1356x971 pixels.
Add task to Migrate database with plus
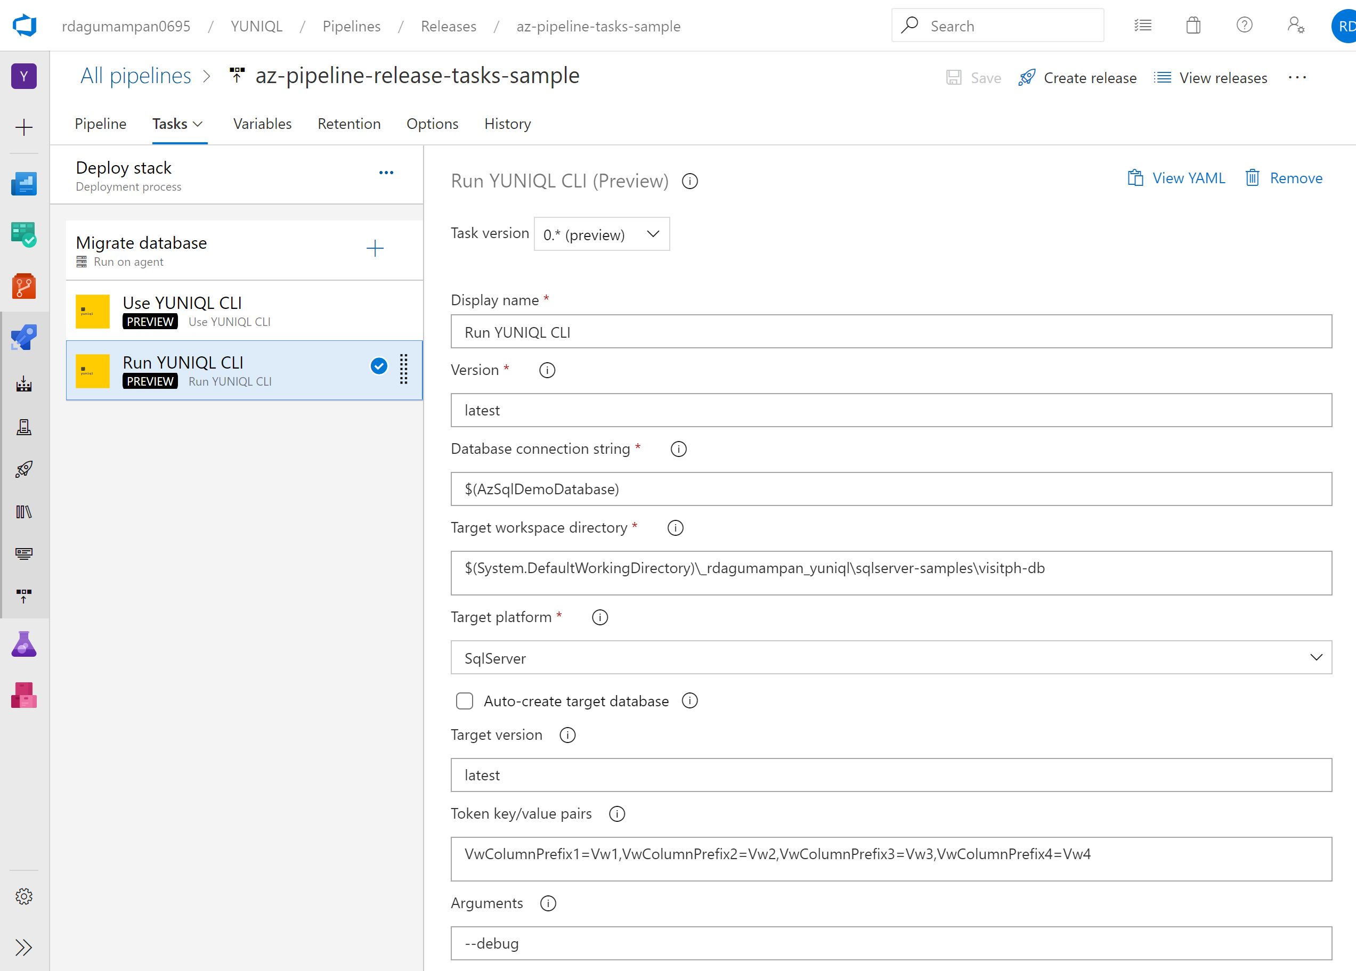click(x=375, y=249)
